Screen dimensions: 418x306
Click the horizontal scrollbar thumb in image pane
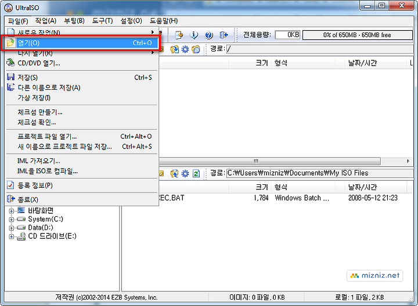click(269, 161)
